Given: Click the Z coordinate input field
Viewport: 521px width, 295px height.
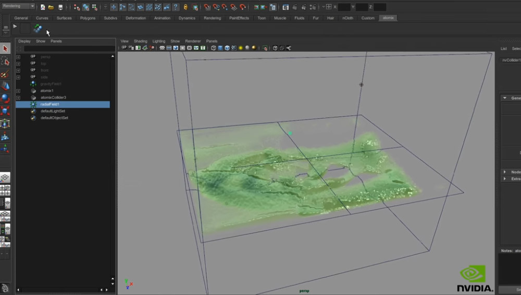Looking at the screenshot, I should click(x=380, y=7).
